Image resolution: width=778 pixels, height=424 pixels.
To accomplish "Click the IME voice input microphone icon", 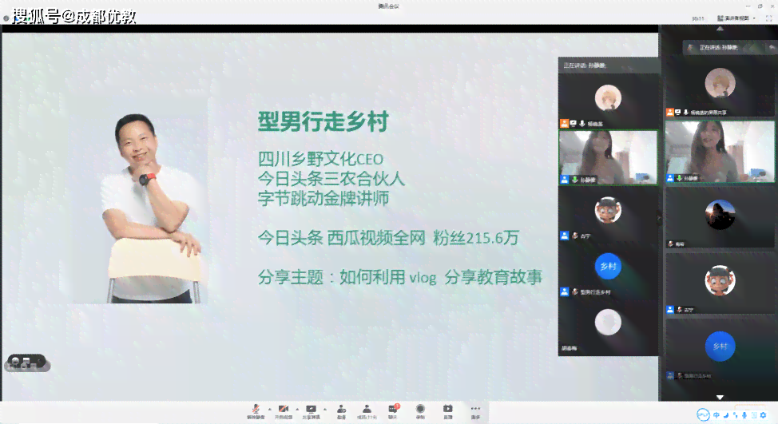I will [x=744, y=415].
